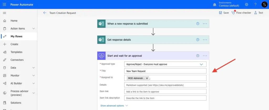Show advanced options in approval step
Viewport: 269px width, 110px height.
tap(114, 106)
